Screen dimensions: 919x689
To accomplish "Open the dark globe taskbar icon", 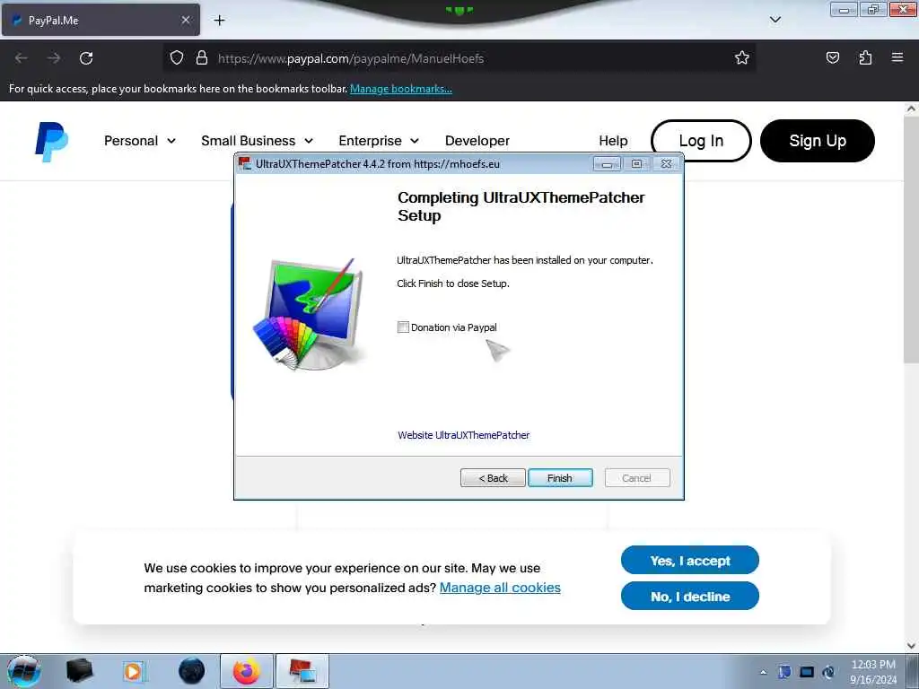I will coord(191,671).
